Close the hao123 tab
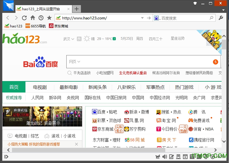The height and width of the screenshot is (163, 229). point(68,9)
